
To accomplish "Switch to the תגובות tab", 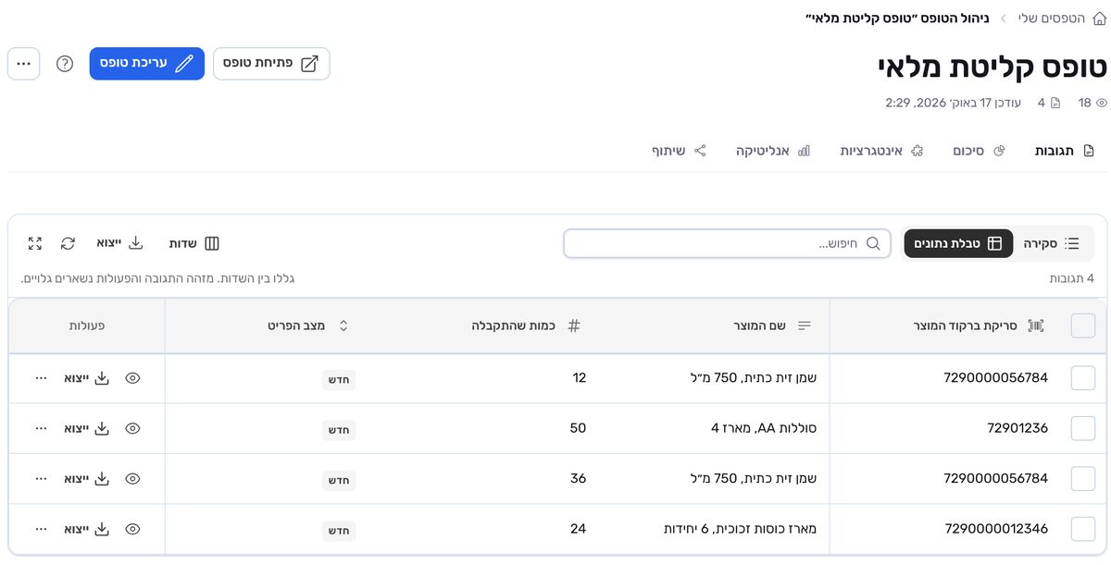I will point(1065,151).
